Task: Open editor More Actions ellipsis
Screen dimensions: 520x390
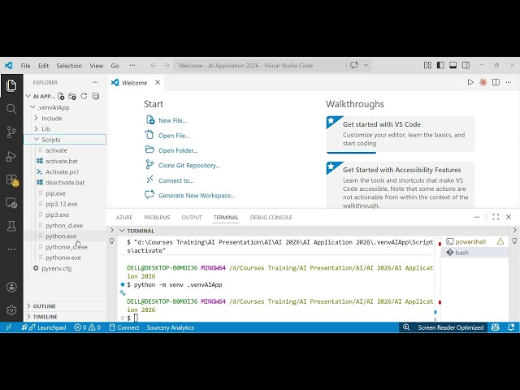Action: [x=509, y=82]
